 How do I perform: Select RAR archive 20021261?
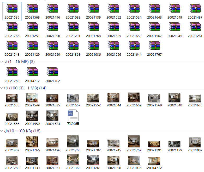(x=195, y=27)
